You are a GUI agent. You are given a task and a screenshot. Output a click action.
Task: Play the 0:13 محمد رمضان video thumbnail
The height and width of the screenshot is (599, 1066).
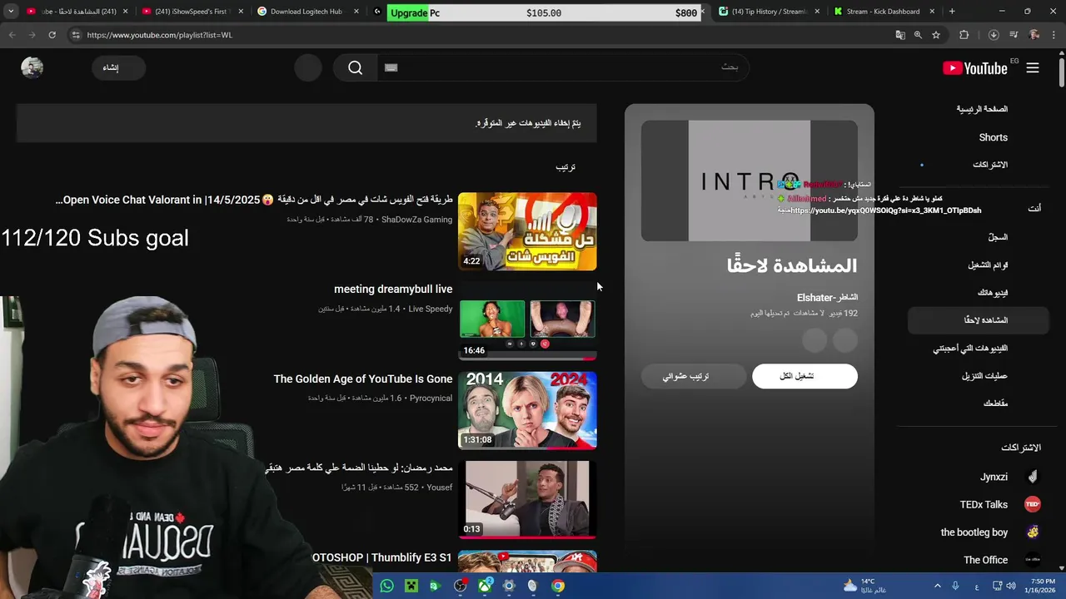tap(527, 500)
